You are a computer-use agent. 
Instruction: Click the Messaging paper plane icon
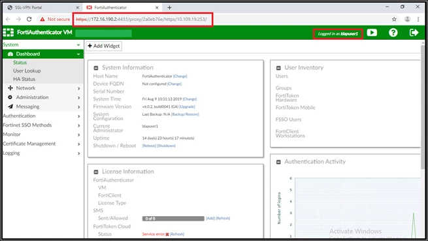(10, 106)
